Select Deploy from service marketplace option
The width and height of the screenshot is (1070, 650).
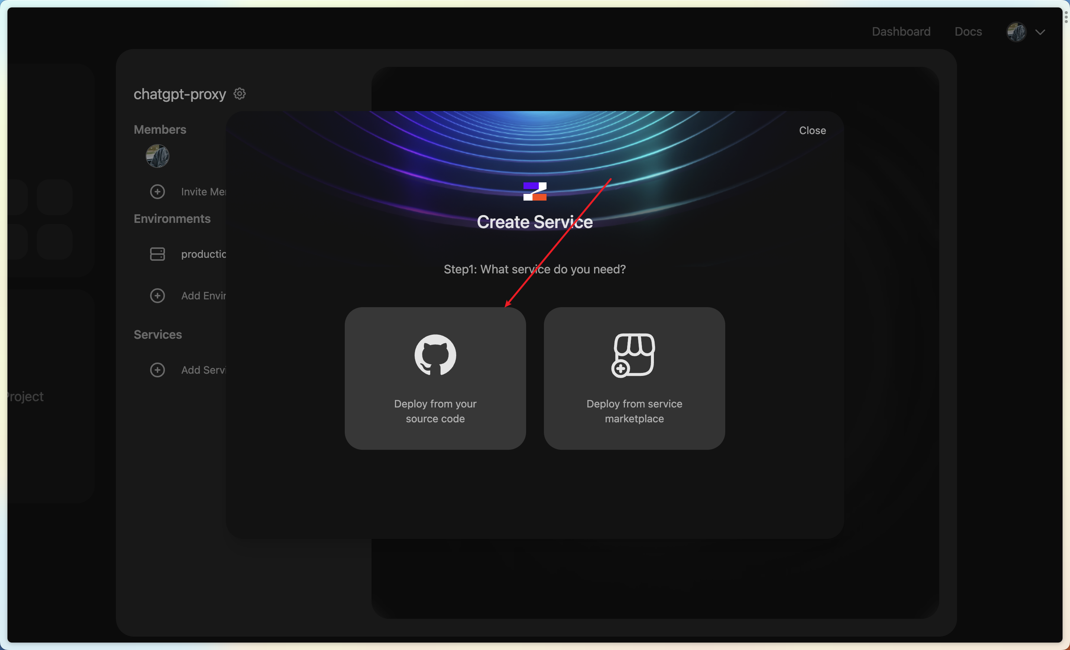[634, 377]
